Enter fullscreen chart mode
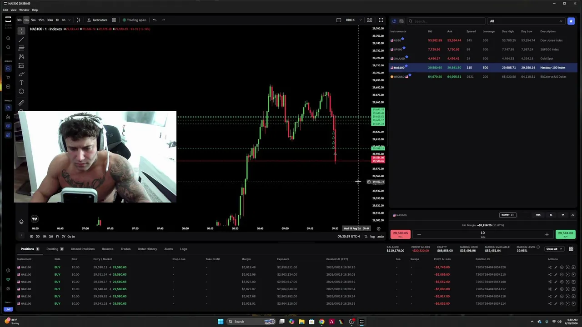582x327 pixels. pos(381,20)
